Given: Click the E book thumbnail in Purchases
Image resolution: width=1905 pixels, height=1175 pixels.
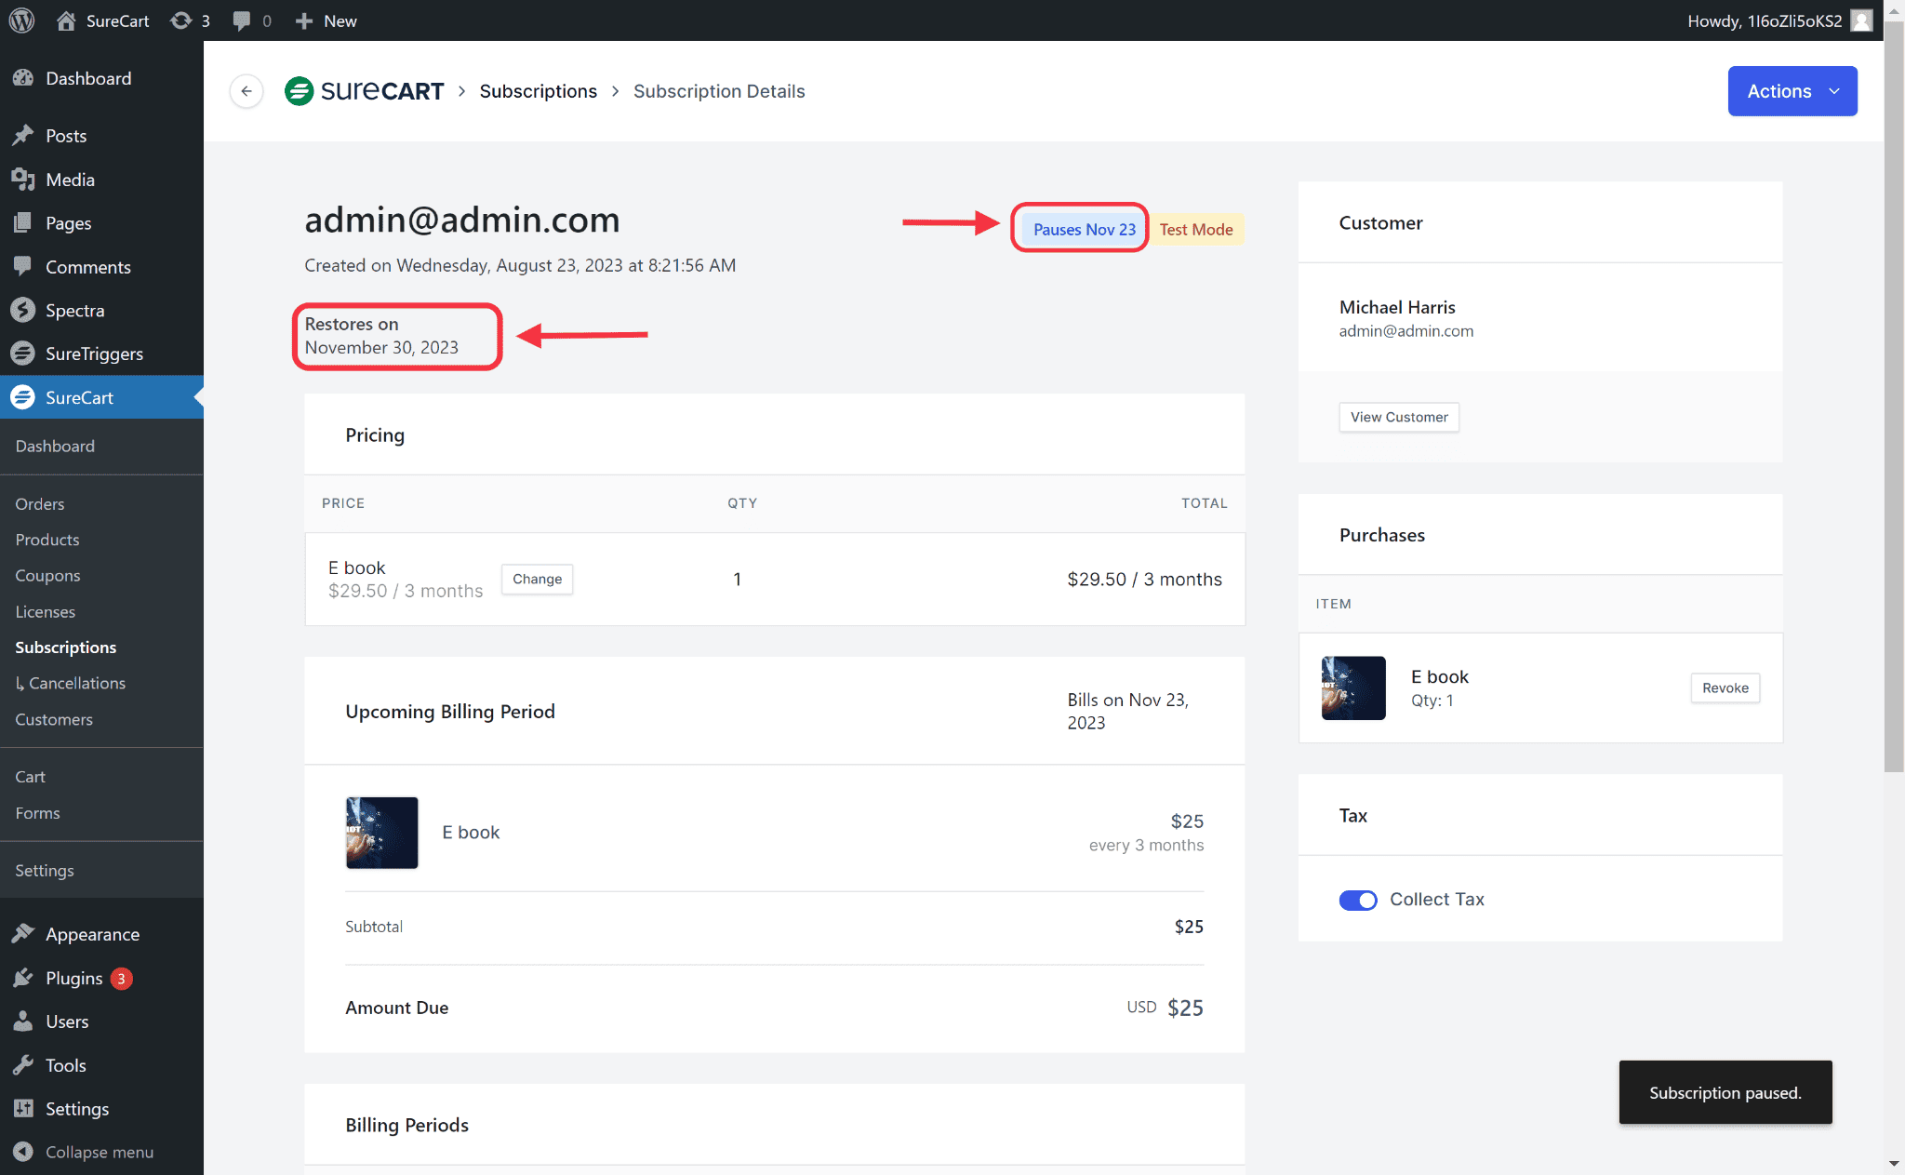Looking at the screenshot, I should pos(1352,688).
